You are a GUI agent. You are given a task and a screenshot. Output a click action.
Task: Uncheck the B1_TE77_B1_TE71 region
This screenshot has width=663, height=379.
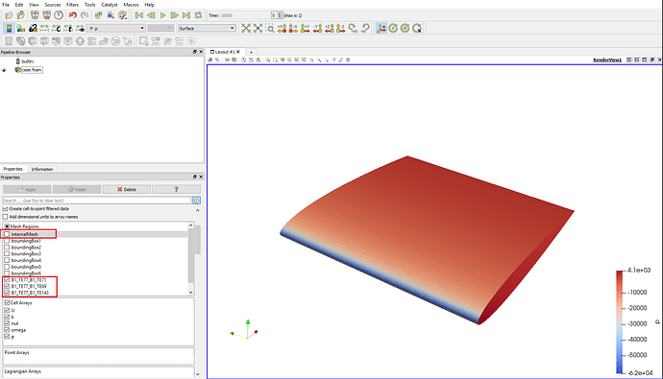click(7, 280)
